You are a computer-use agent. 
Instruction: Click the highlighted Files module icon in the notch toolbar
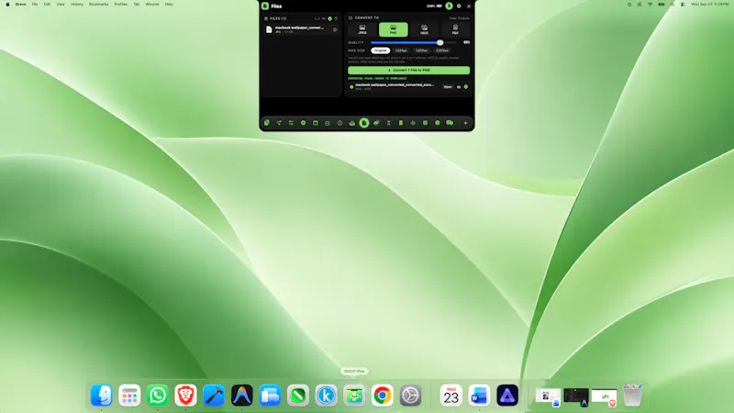364,123
